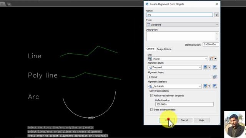Open the name template icon beside Name field

point(216,15)
